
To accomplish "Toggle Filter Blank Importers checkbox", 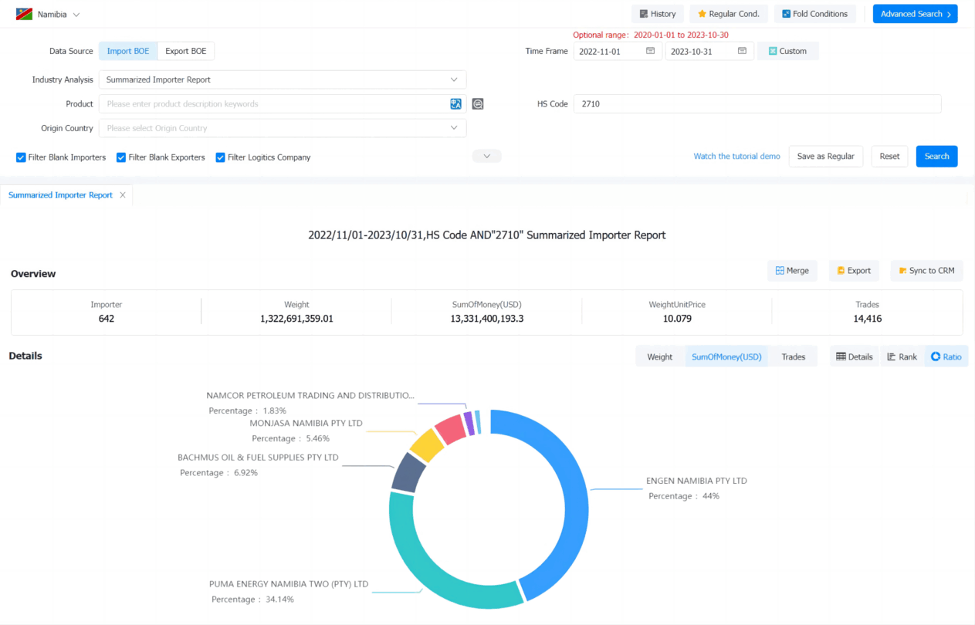I will tap(21, 157).
